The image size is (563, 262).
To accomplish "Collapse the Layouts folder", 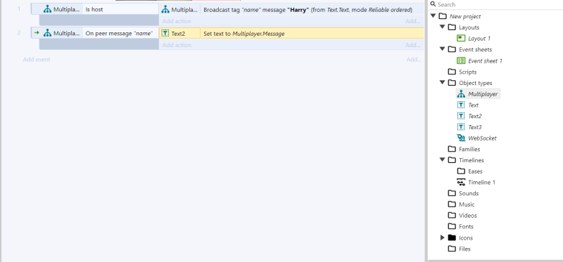I will tap(443, 27).
